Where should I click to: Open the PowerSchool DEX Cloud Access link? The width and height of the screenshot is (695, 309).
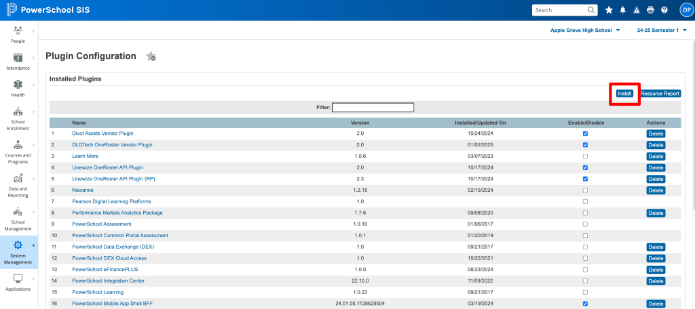point(109,258)
